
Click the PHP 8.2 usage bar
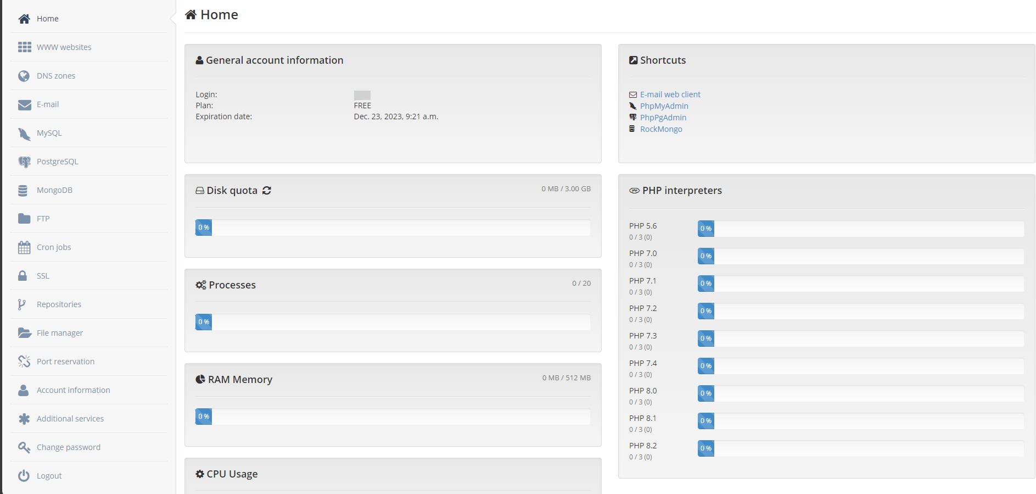pos(860,448)
